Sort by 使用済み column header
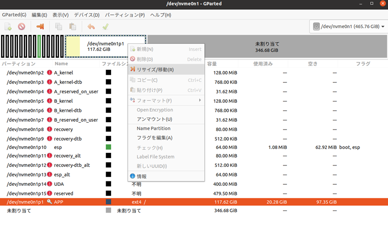The width and height of the screenshot is (388, 228). click(x=263, y=64)
